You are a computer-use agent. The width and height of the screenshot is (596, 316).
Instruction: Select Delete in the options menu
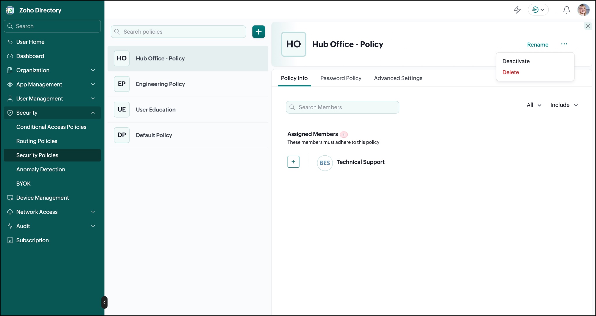tap(511, 72)
